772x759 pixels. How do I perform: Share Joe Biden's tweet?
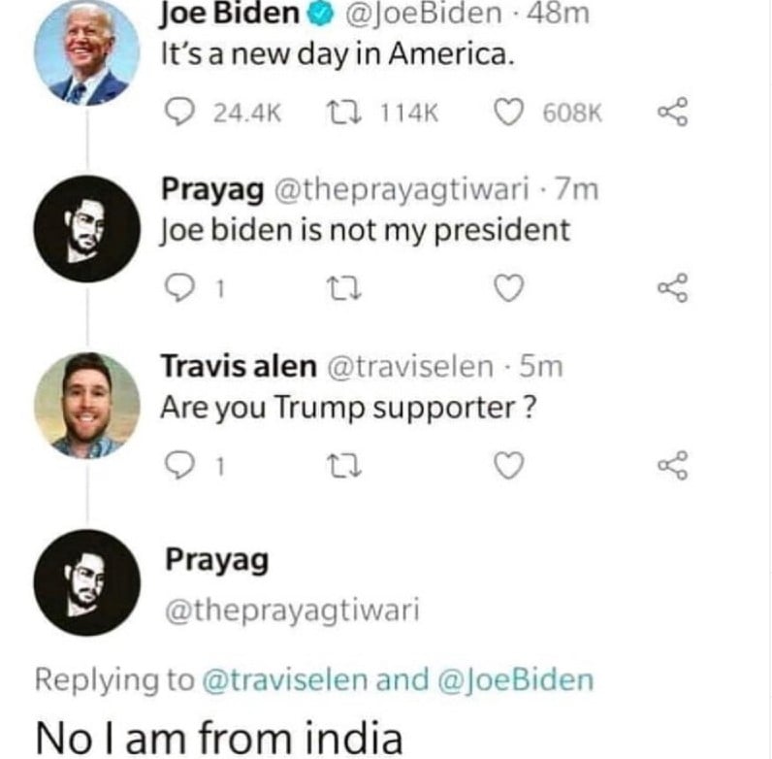(x=671, y=114)
